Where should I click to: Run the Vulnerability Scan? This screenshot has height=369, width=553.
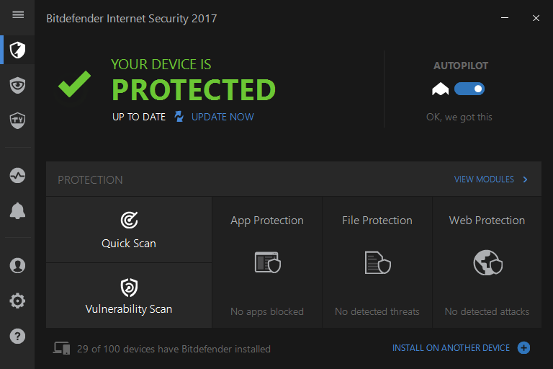(129, 296)
